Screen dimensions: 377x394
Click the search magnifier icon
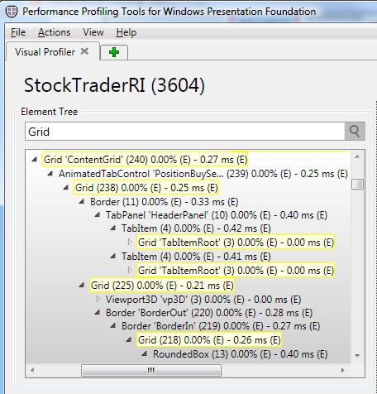click(x=355, y=132)
